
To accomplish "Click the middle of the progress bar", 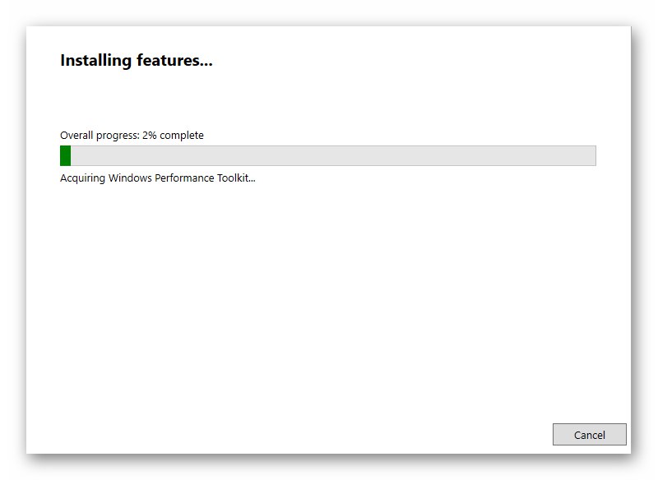I will click(328, 156).
